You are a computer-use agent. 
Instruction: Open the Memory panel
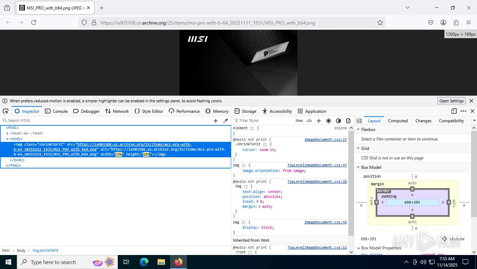(217, 111)
